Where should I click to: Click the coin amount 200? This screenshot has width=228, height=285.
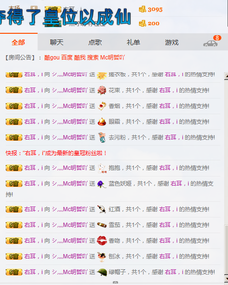click(x=153, y=23)
